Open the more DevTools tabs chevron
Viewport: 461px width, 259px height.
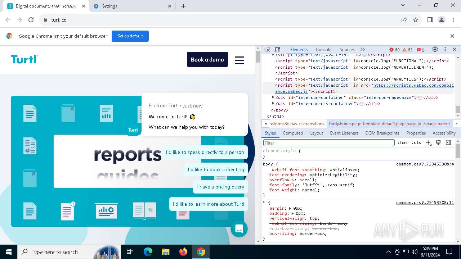pos(362,50)
